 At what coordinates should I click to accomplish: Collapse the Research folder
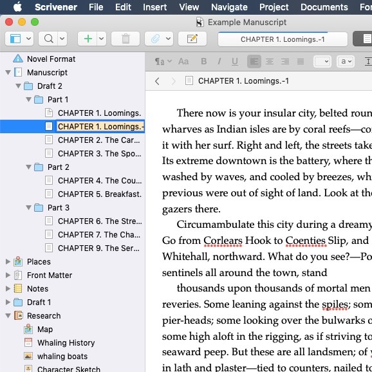(8, 315)
